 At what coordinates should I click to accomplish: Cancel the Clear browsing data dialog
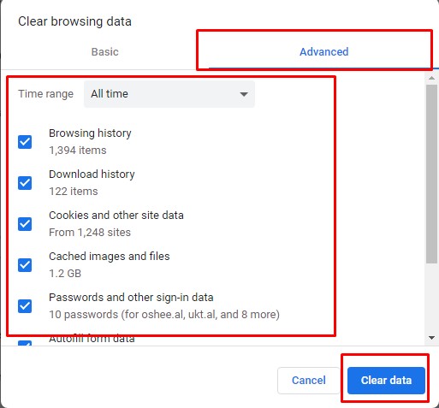point(309,381)
